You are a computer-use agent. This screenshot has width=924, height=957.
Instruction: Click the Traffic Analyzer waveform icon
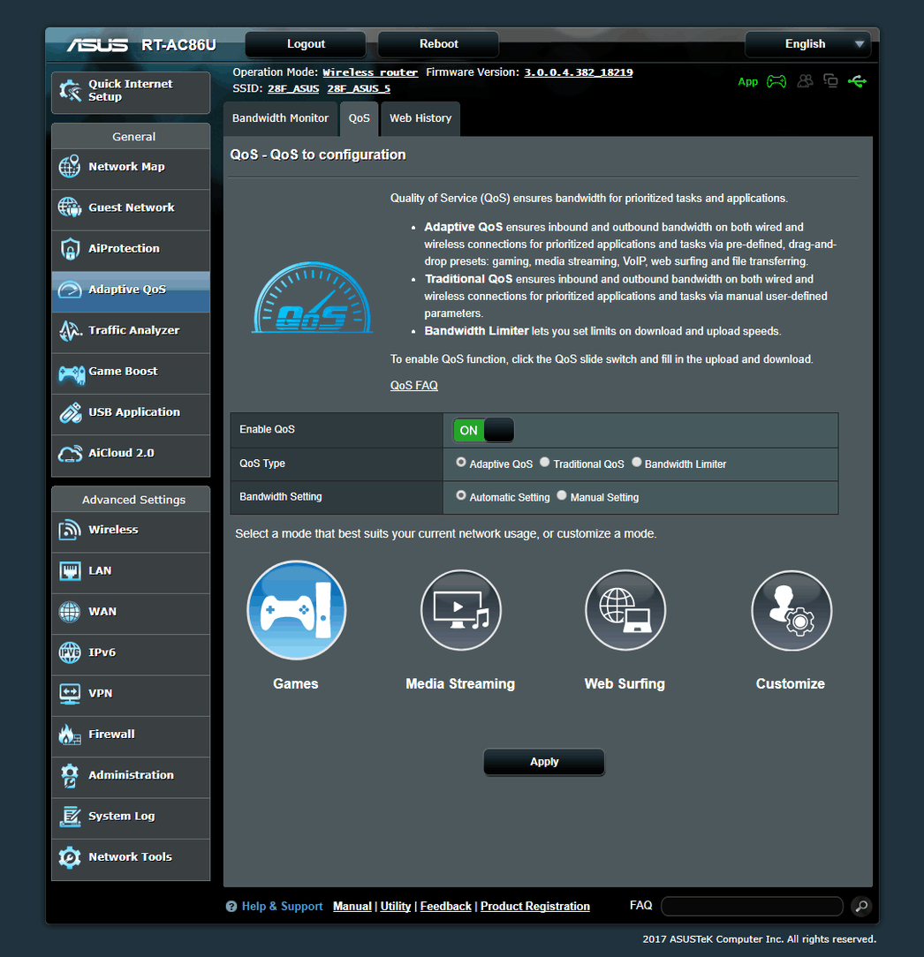point(70,330)
